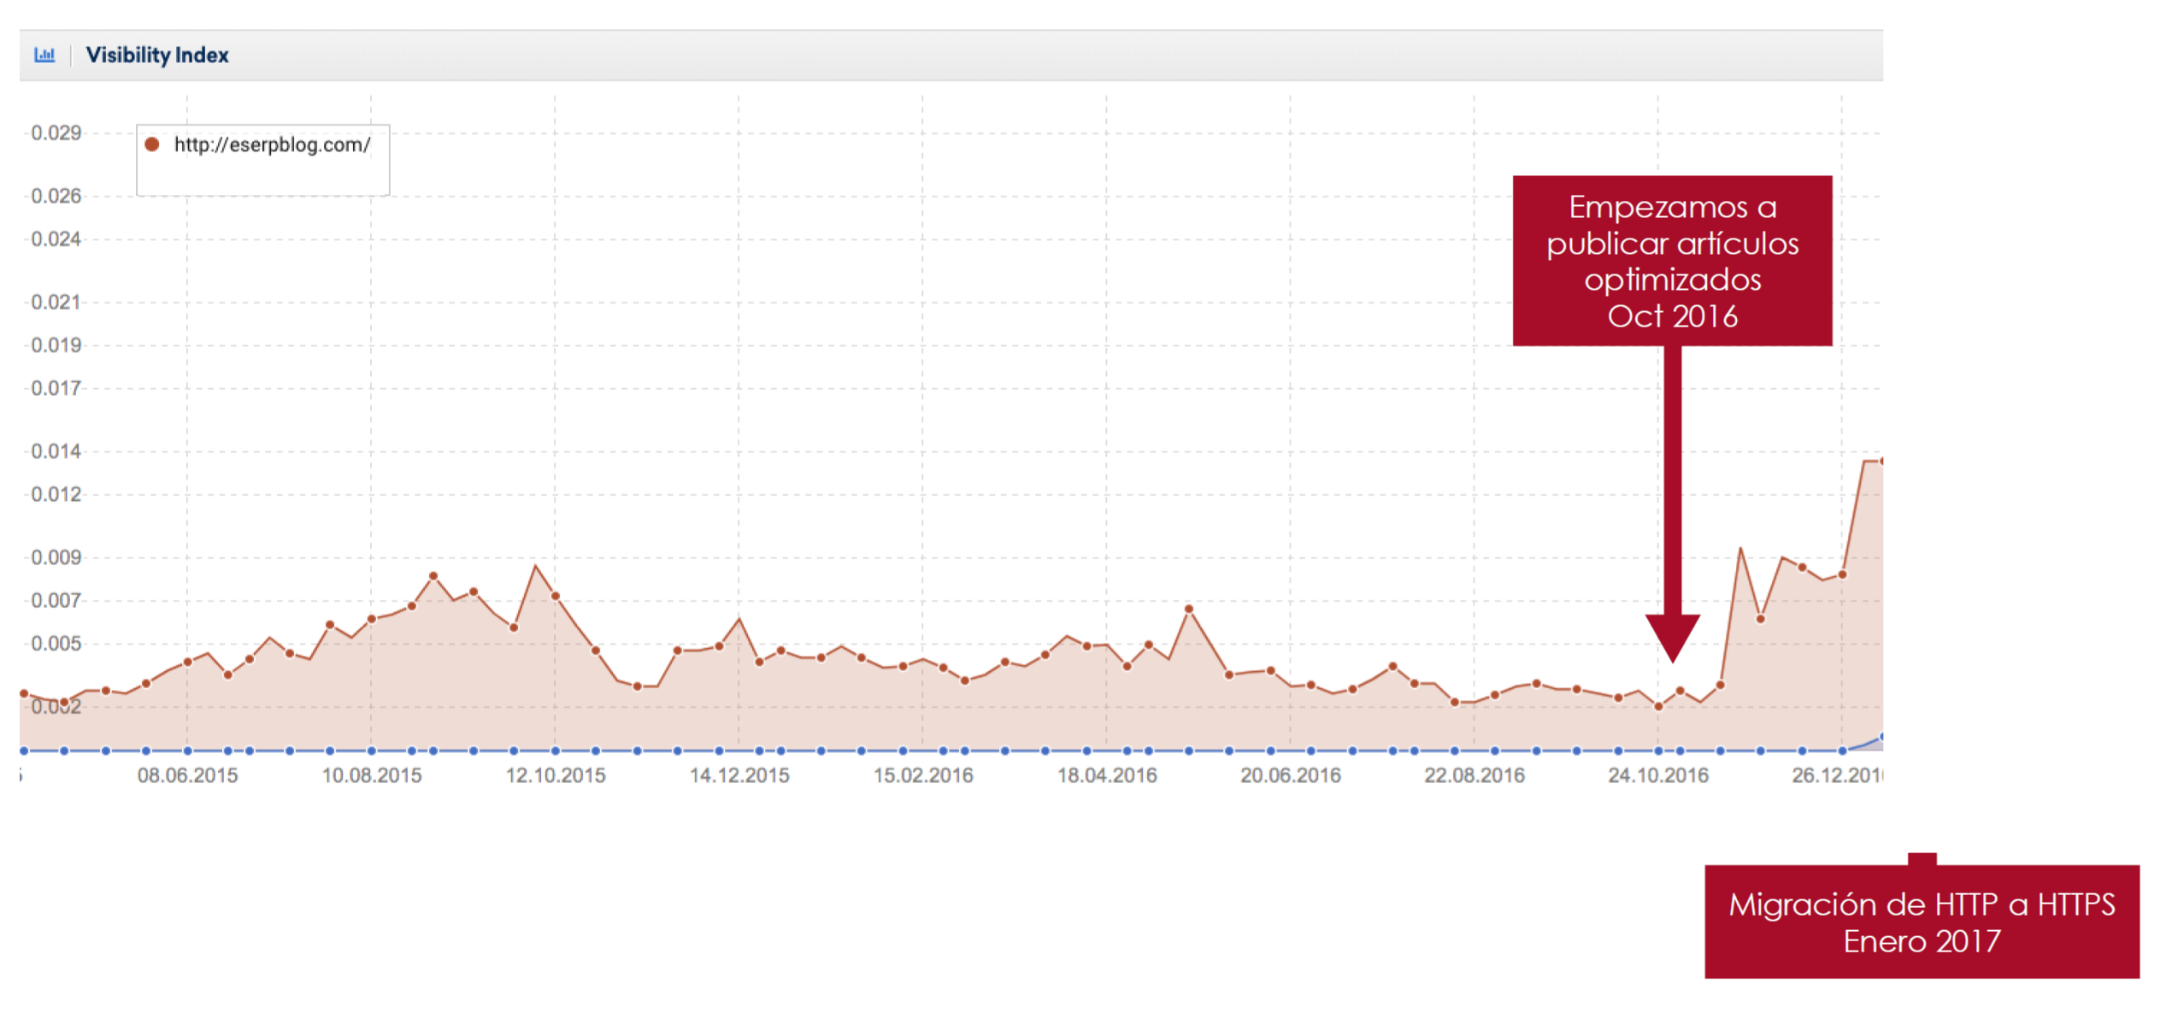Click the 0.009 value on the y-axis

click(x=56, y=557)
